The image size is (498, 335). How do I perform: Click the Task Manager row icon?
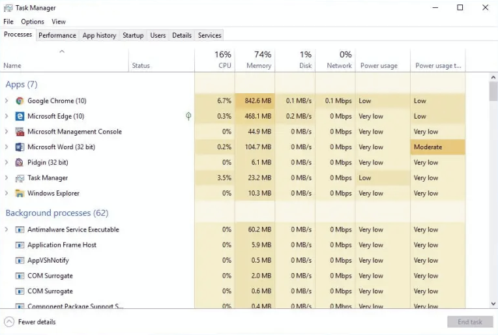point(20,178)
